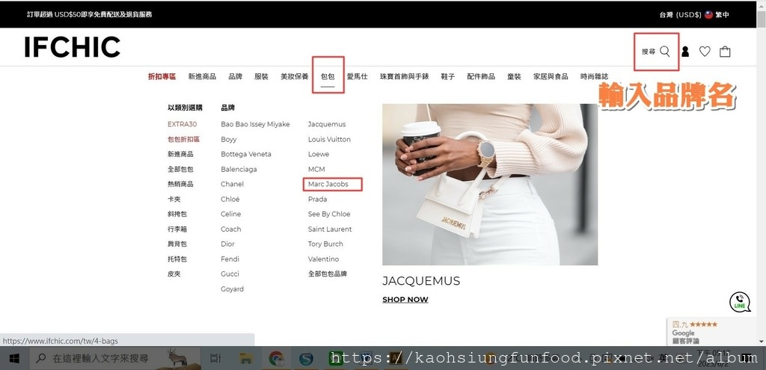This screenshot has height=370, width=766.
Task: Open the user account icon
Action: tap(685, 52)
